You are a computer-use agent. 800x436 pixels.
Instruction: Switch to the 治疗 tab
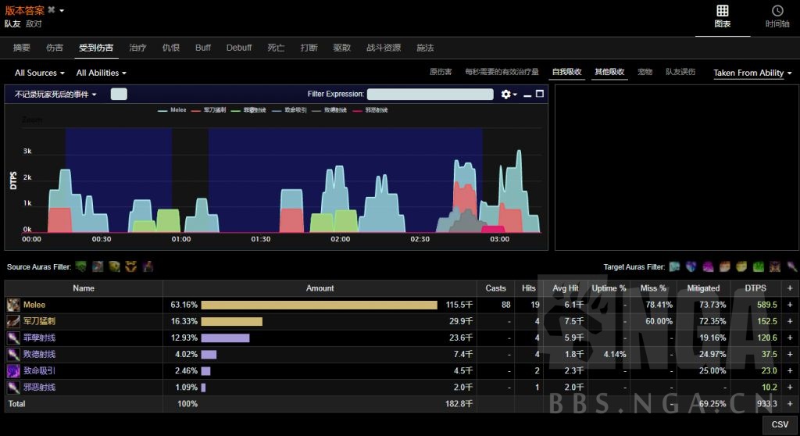(x=137, y=48)
